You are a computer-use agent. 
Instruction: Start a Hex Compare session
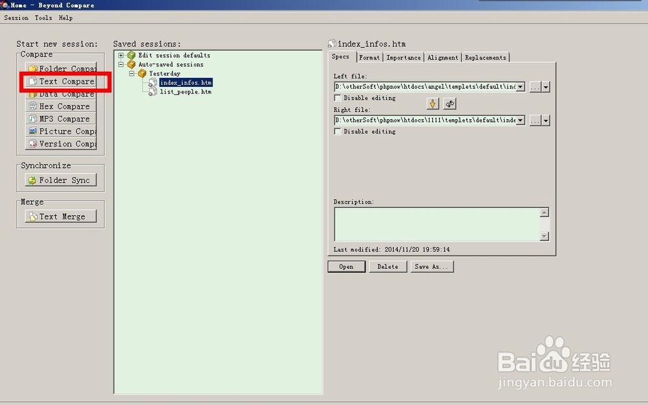pos(61,106)
